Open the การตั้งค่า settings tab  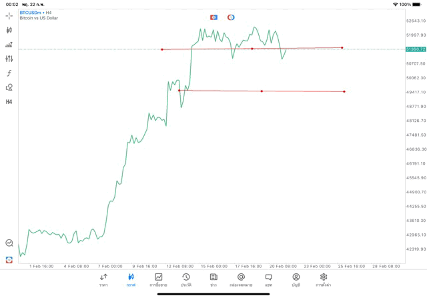click(324, 279)
